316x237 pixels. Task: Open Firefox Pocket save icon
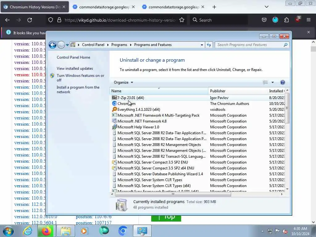point(264,20)
